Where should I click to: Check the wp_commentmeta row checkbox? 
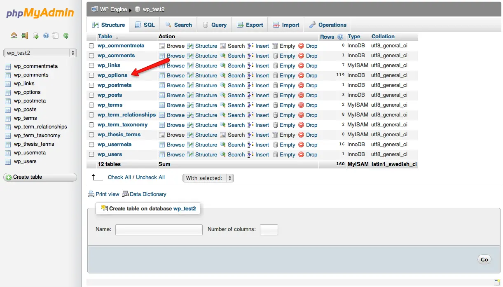pos(91,46)
